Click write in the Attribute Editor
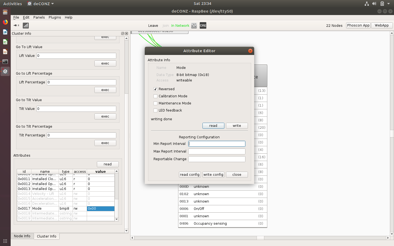This screenshot has height=246, width=394. coord(237,126)
